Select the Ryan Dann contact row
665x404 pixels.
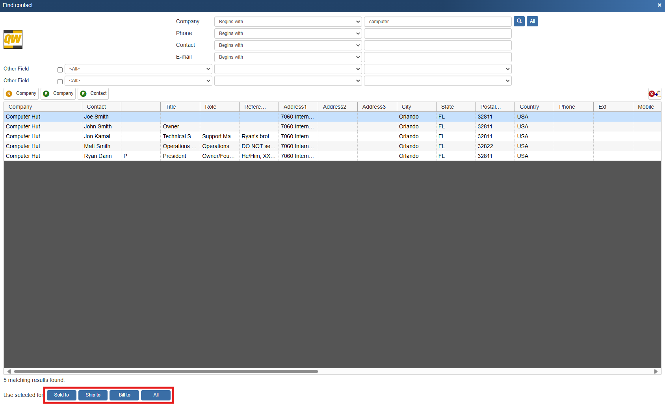point(98,156)
